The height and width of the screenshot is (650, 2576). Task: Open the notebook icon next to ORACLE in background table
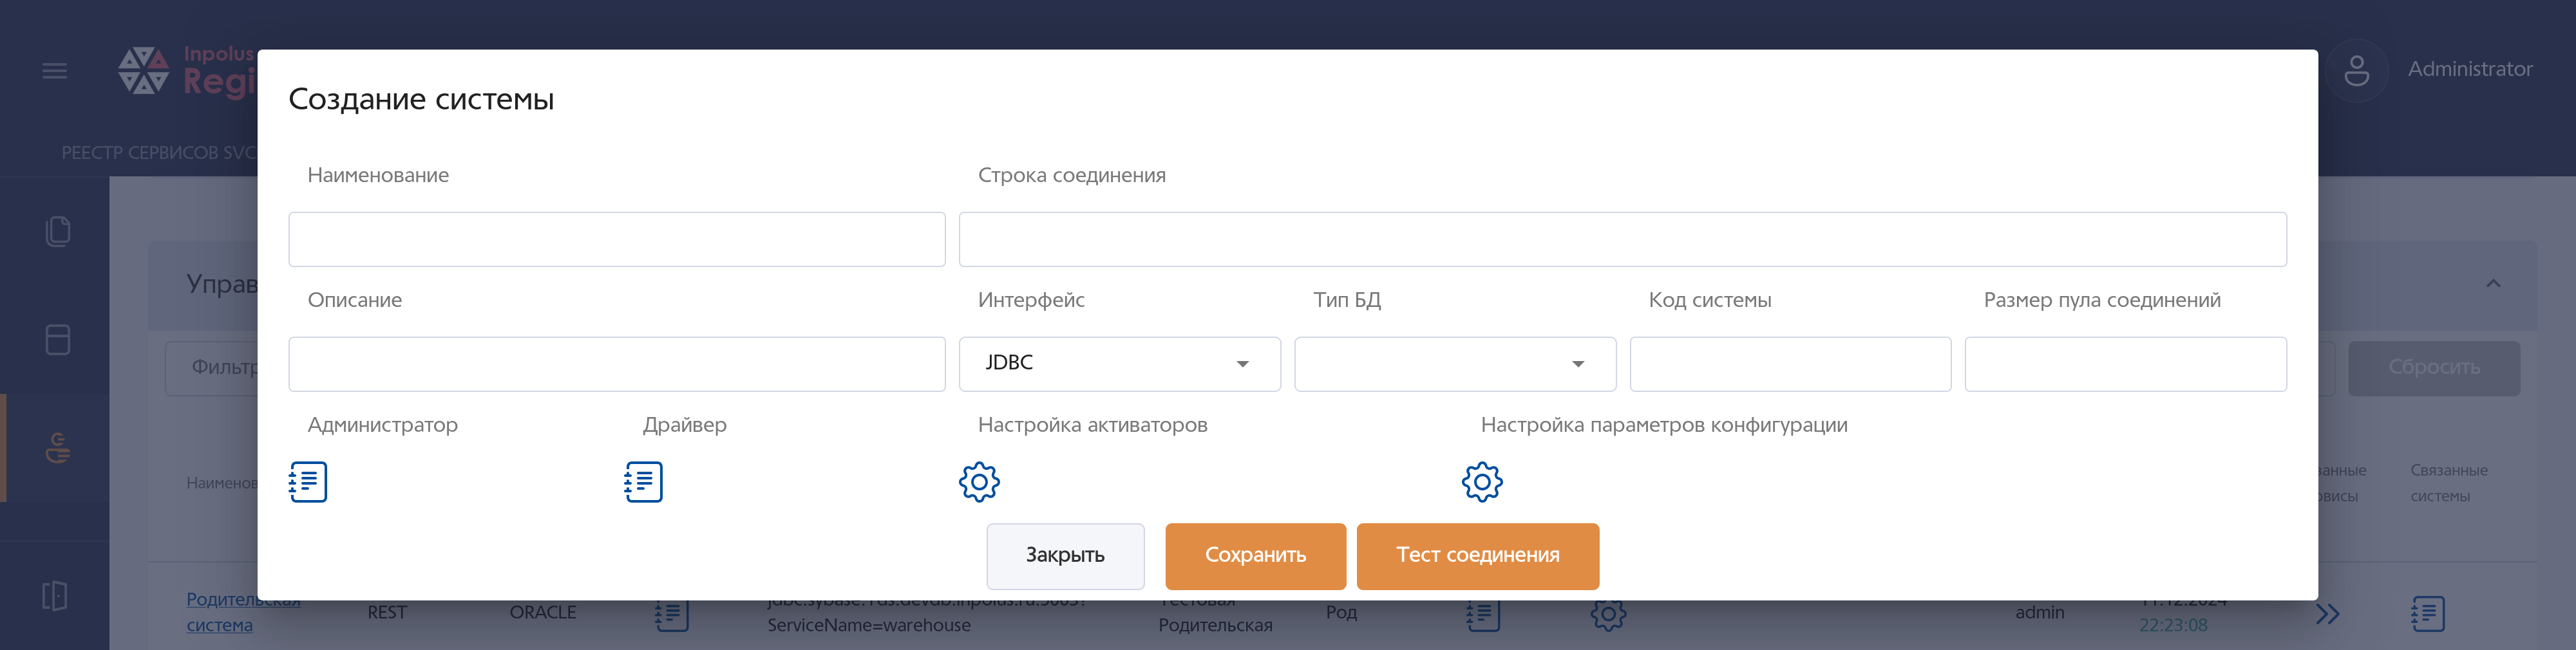(672, 614)
